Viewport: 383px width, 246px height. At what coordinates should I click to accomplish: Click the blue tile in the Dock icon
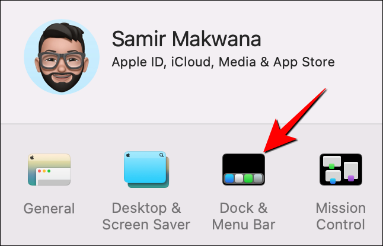tap(229, 178)
